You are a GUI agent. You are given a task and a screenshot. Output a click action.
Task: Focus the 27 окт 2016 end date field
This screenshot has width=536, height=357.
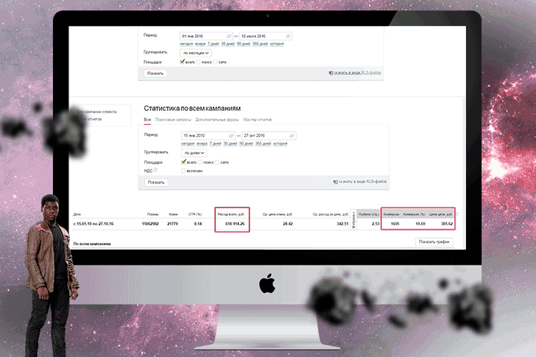(x=269, y=135)
